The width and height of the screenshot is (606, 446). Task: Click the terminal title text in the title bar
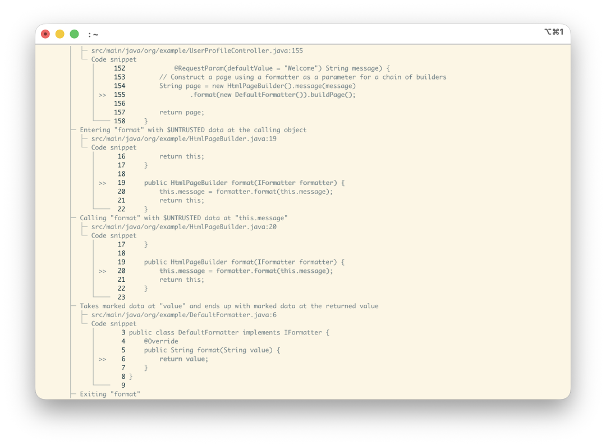[x=93, y=35]
